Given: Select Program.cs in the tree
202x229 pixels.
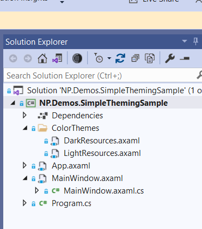Looking at the screenshot, I should (71, 203).
